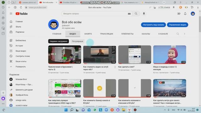Open Windows Start menu

coord(66,110)
